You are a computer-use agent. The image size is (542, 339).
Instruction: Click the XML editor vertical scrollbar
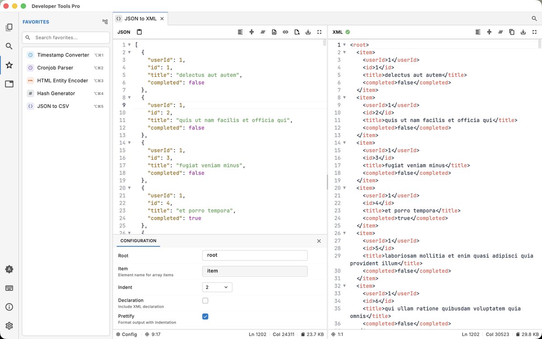coord(539,44)
